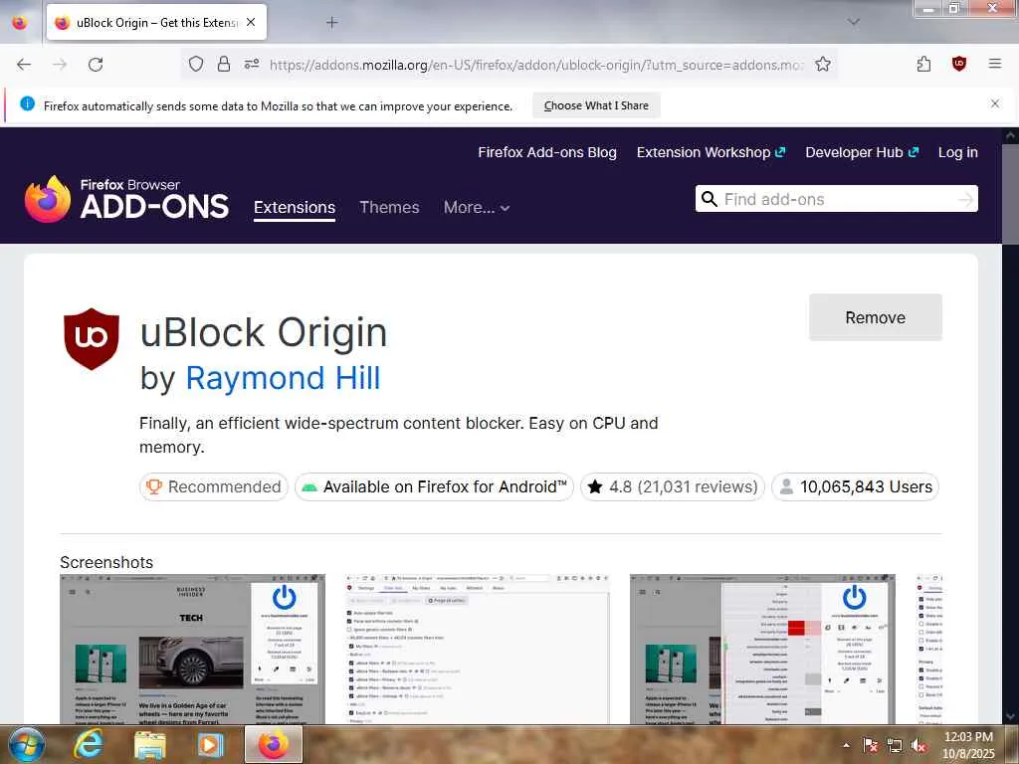
Task: Select the Extensions navigation tab
Action: click(295, 207)
